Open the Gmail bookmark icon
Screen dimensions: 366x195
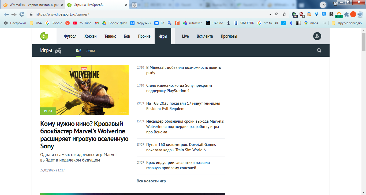tap(97, 23)
